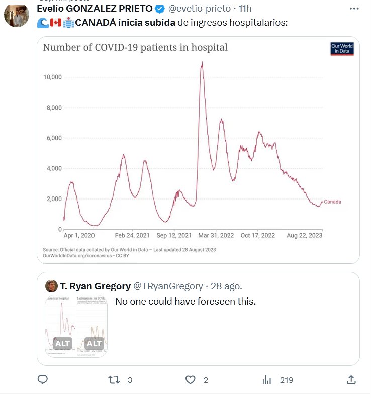Open Evelio's profile picture avatar

click(x=17, y=15)
